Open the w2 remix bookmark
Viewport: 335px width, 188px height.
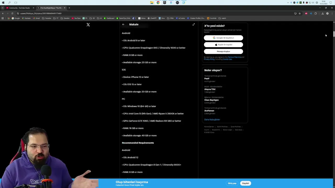point(180,18)
